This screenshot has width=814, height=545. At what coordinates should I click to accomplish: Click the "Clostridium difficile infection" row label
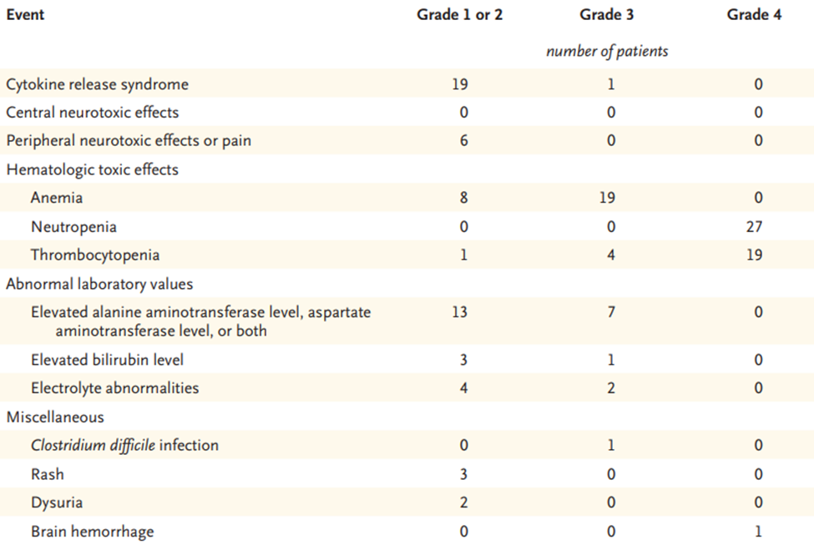pyautogui.click(x=124, y=445)
